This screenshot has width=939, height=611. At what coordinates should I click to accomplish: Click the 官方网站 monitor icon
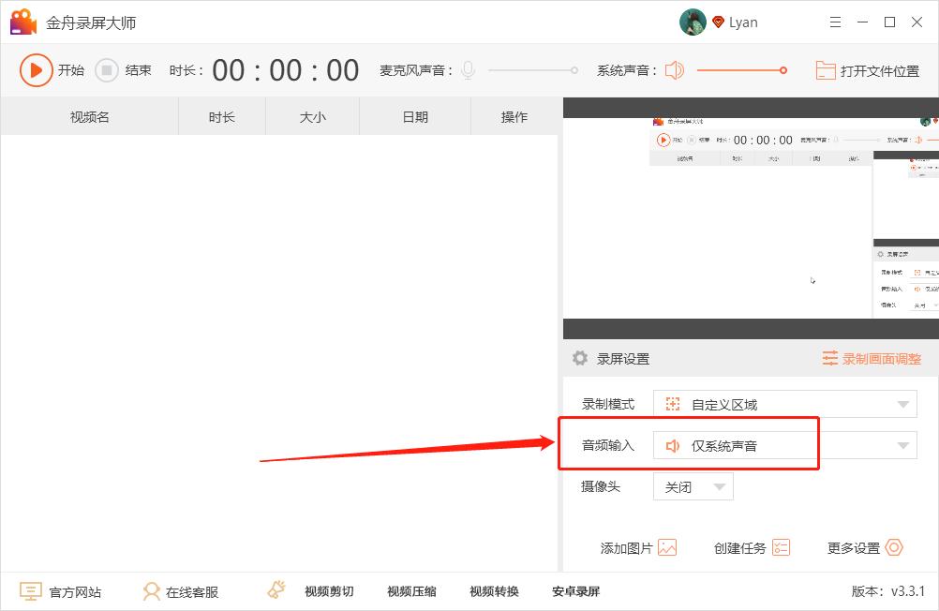point(29,591)
